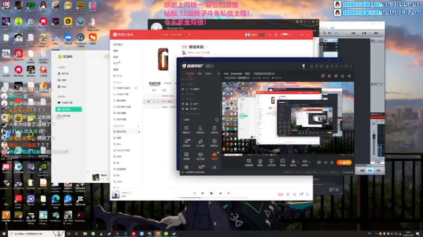423x237 pixels.
Task: Click the orange stop streaming button
Action: coord(344,163)
